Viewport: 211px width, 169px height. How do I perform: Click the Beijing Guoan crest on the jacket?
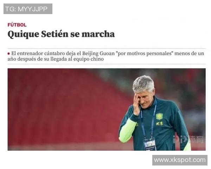click(x=159, y=117)
